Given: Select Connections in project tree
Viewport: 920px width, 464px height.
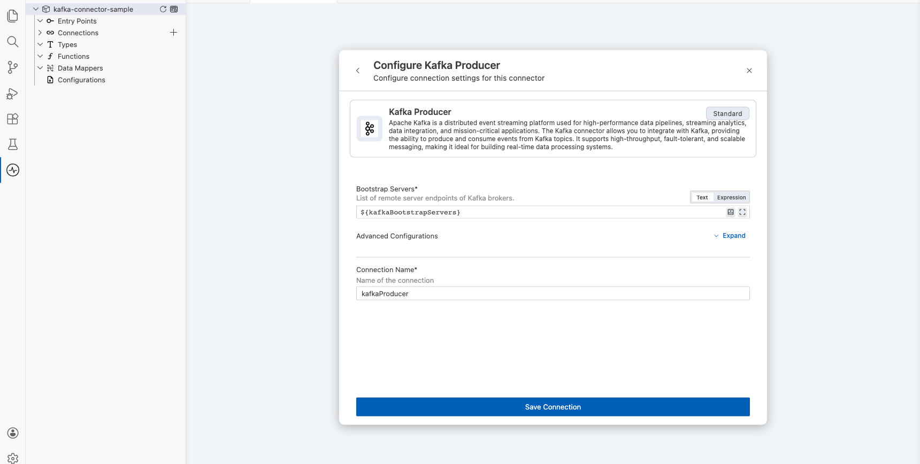Looking at the screenshot, I should 78,33.
